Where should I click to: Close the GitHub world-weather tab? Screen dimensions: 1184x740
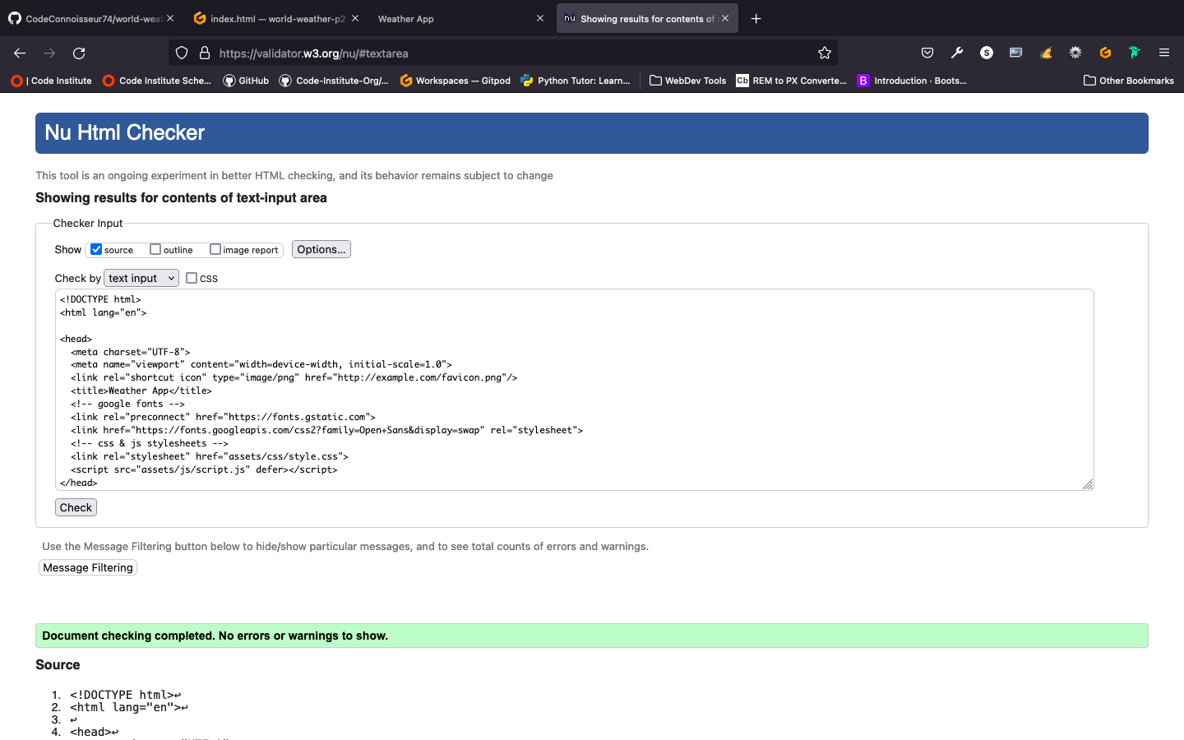(170, 18)
